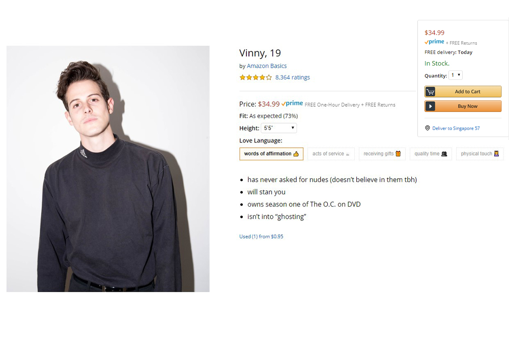Open the Height dropdown showing 5'5"

279,128
